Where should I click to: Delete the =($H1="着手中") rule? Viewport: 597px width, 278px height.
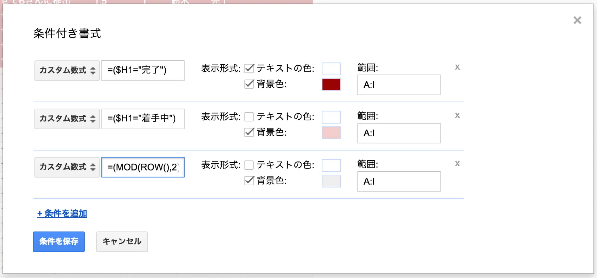(457, 115)
